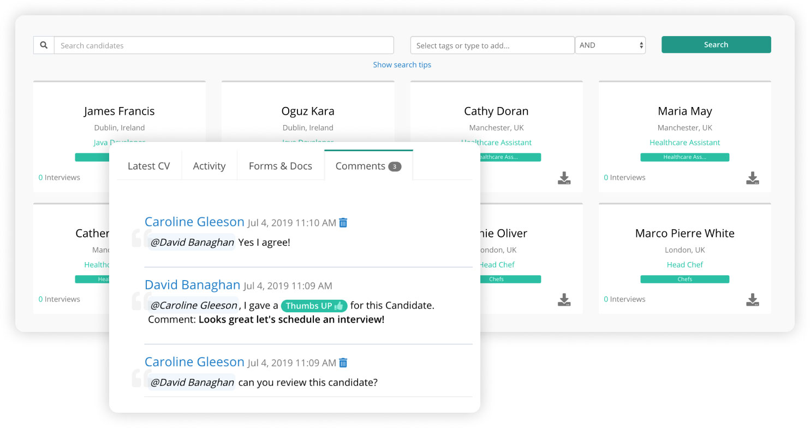
Task: Open Cathy Doran candidate name
Action: coord(496,111)
